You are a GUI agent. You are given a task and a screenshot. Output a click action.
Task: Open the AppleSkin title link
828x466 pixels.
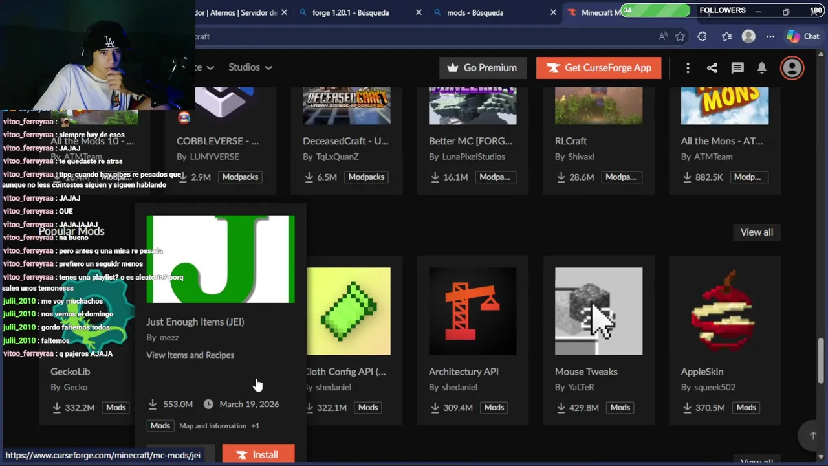[702, 372]
